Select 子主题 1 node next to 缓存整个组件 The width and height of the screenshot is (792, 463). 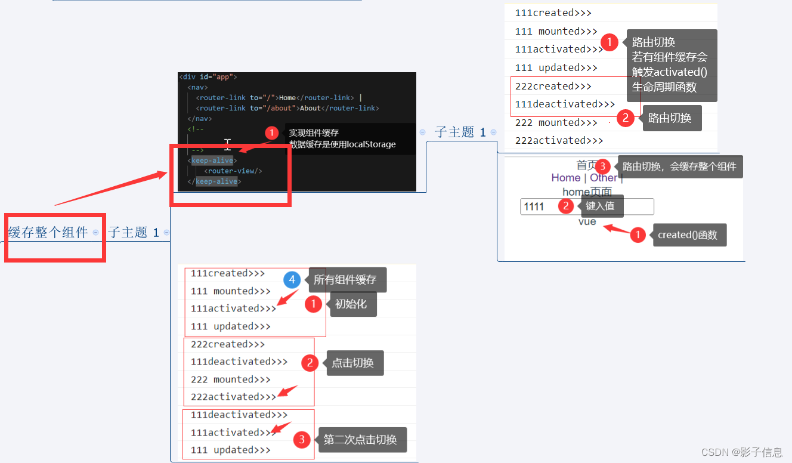click(x=134, y=233)
